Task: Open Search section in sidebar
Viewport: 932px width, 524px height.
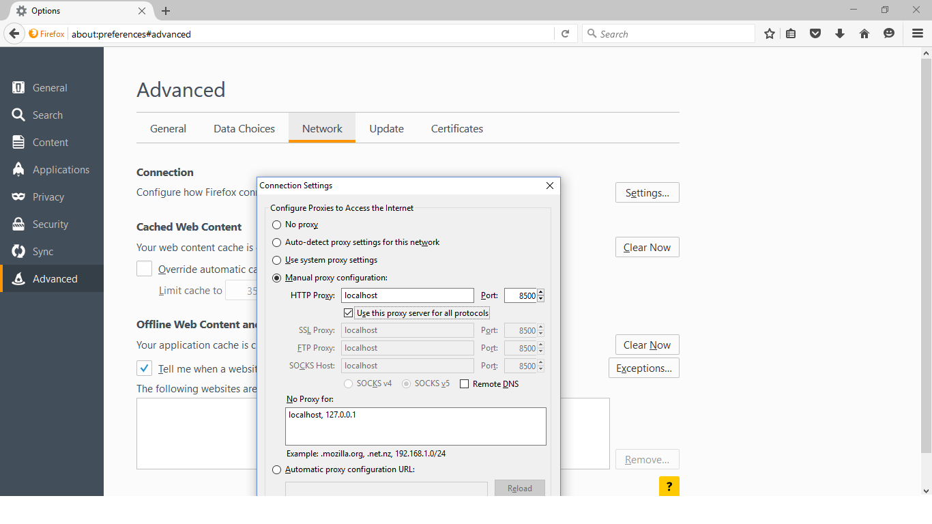Action: (52, 115)
